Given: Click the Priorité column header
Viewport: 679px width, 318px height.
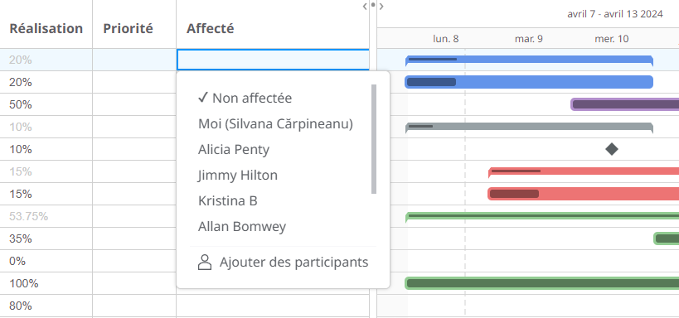Looking at the screenshot, I should 128,28.
